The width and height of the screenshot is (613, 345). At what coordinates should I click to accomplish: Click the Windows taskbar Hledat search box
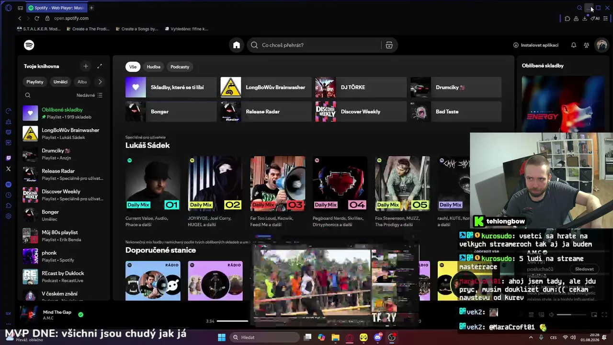[264, 337]
